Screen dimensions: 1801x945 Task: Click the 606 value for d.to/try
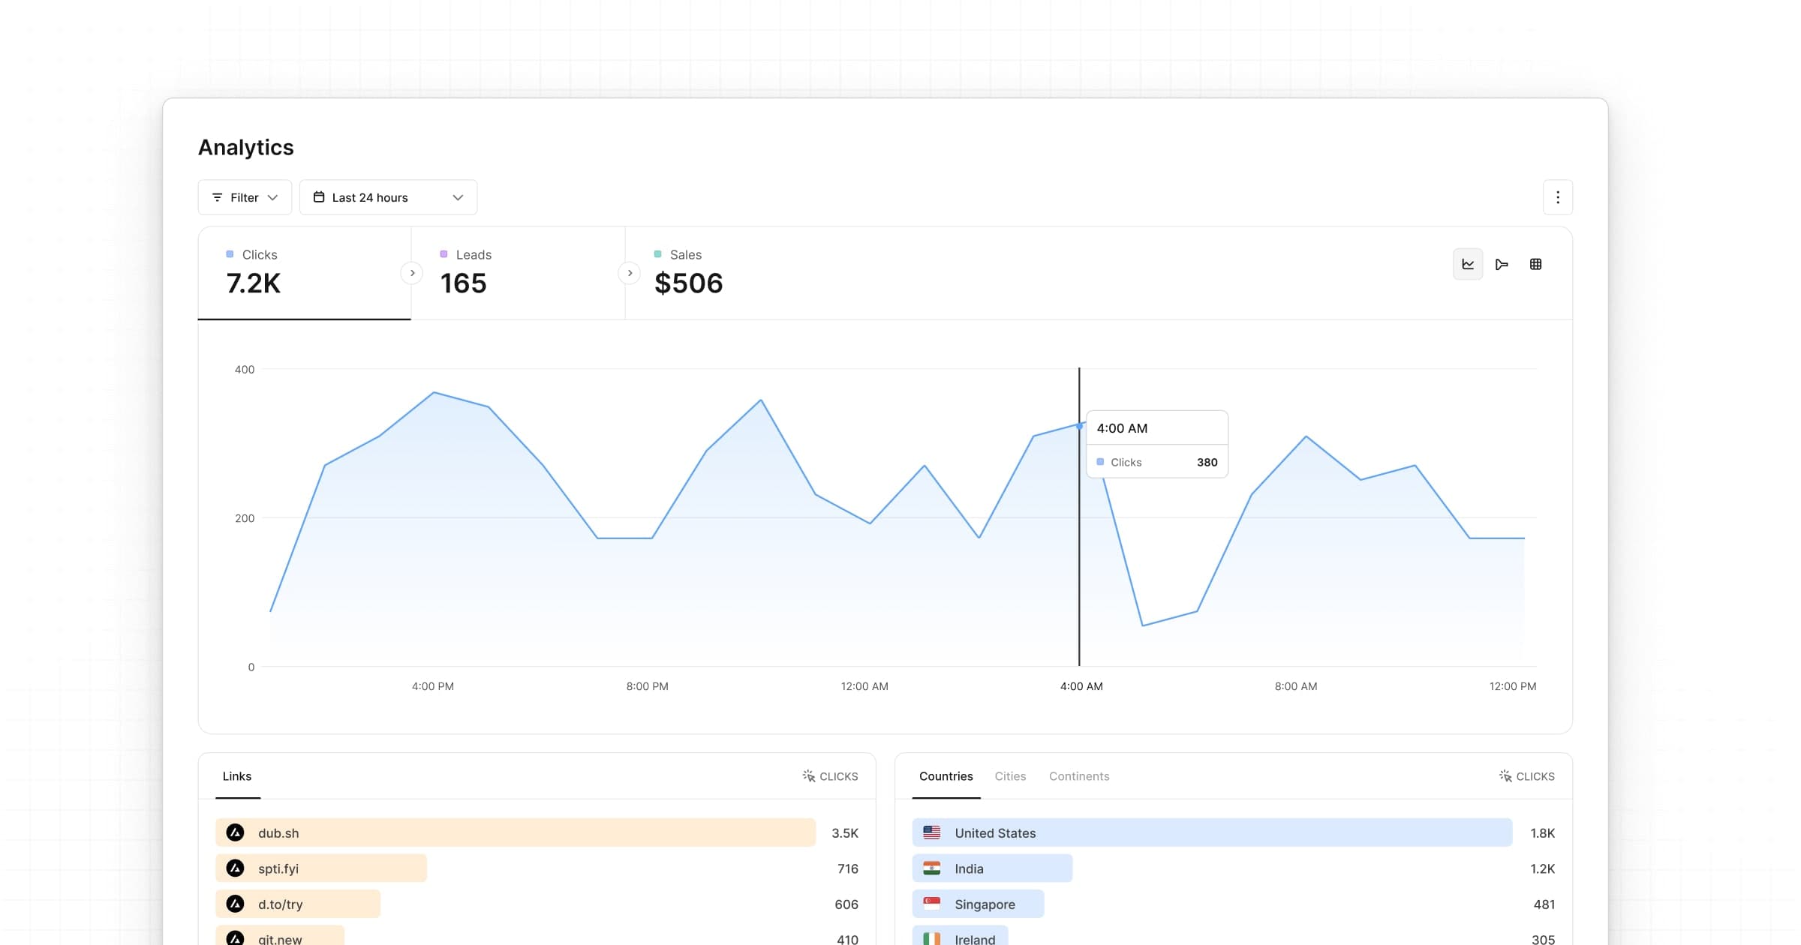tap(846, 904)
